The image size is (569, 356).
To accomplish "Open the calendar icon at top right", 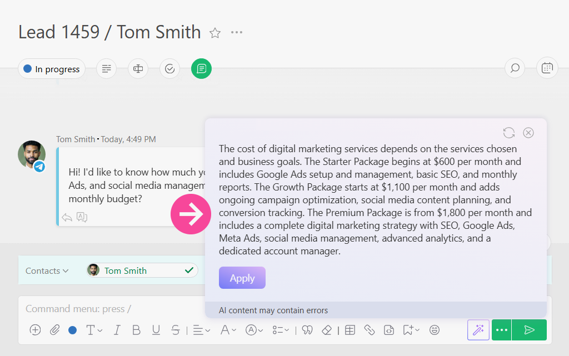I will click(x=547, y=68).
